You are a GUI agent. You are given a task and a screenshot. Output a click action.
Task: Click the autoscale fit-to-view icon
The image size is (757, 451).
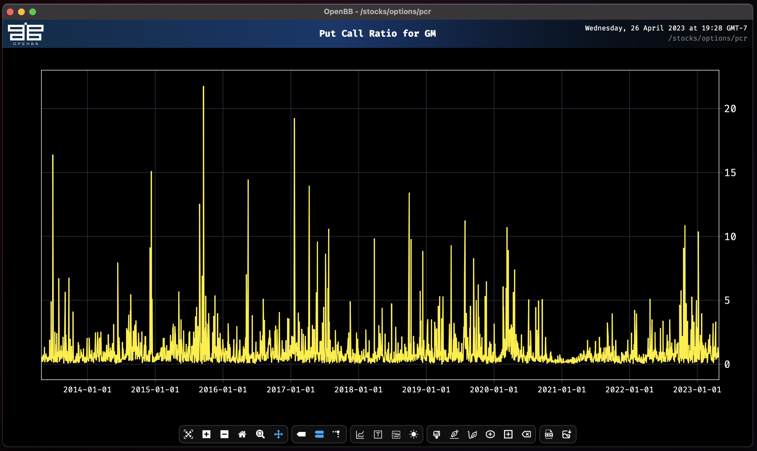188,434
